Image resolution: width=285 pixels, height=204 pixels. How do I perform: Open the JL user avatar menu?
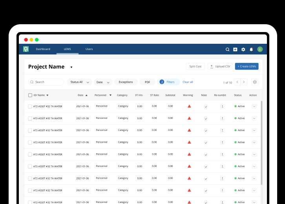[260, 49]
